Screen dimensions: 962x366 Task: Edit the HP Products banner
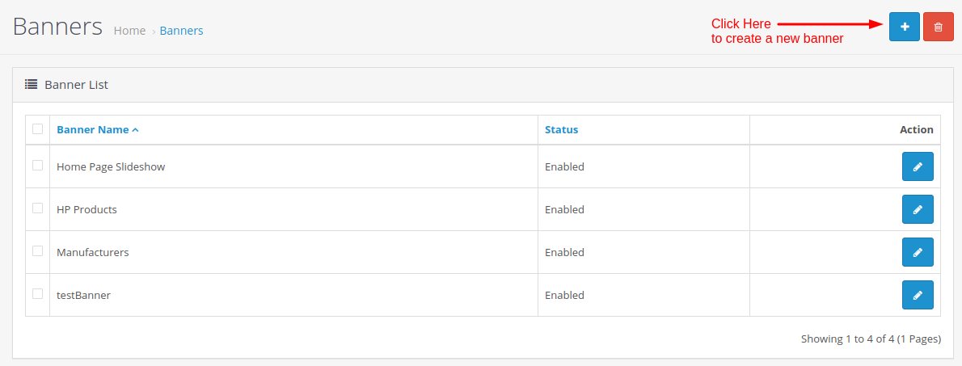[918, 210]
